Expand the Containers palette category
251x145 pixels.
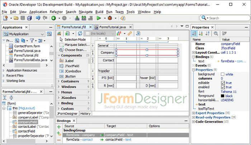pyautogui.click(x=59, y=81)
